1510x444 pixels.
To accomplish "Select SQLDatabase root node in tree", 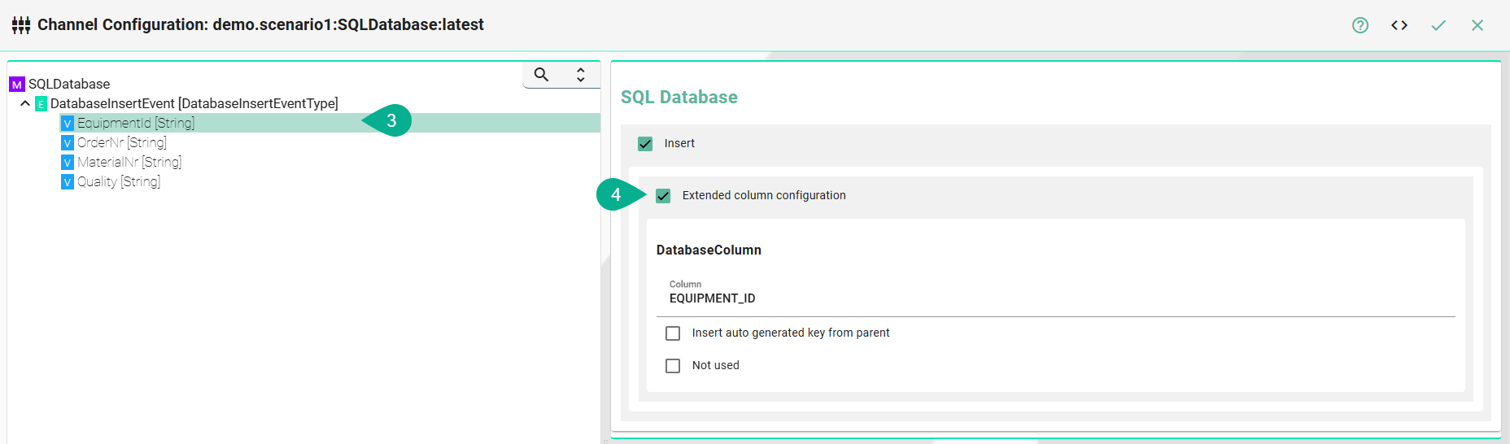I will pyautogui.click(x=69, y=84).
